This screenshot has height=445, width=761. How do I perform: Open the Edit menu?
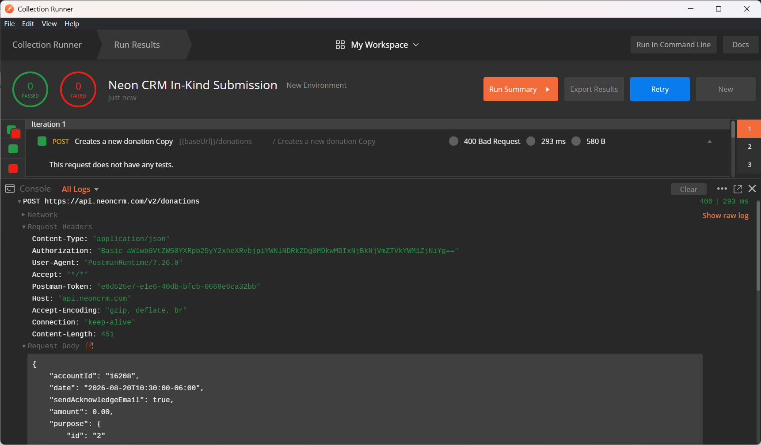point(28,23)
